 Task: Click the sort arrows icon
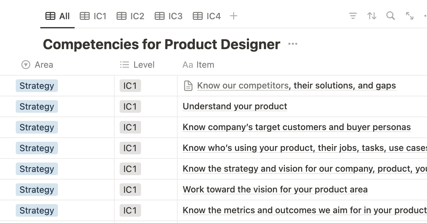pyautogui.click(x=372, y=16)
